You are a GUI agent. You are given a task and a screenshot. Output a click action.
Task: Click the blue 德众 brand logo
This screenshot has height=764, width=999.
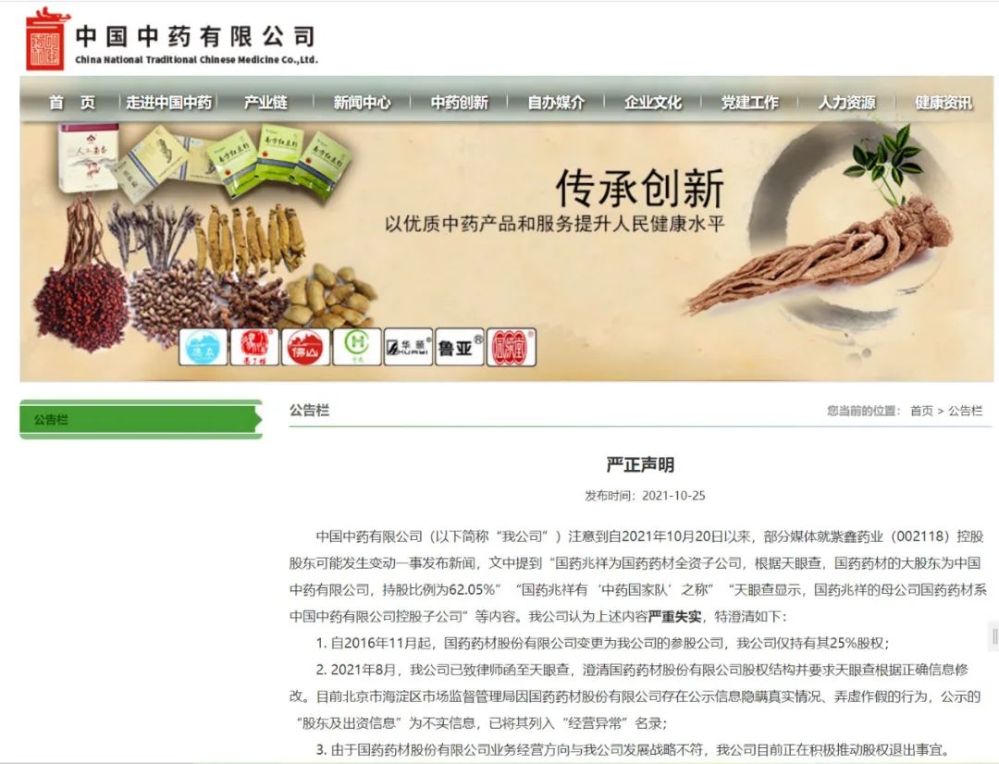pos(203,347)
